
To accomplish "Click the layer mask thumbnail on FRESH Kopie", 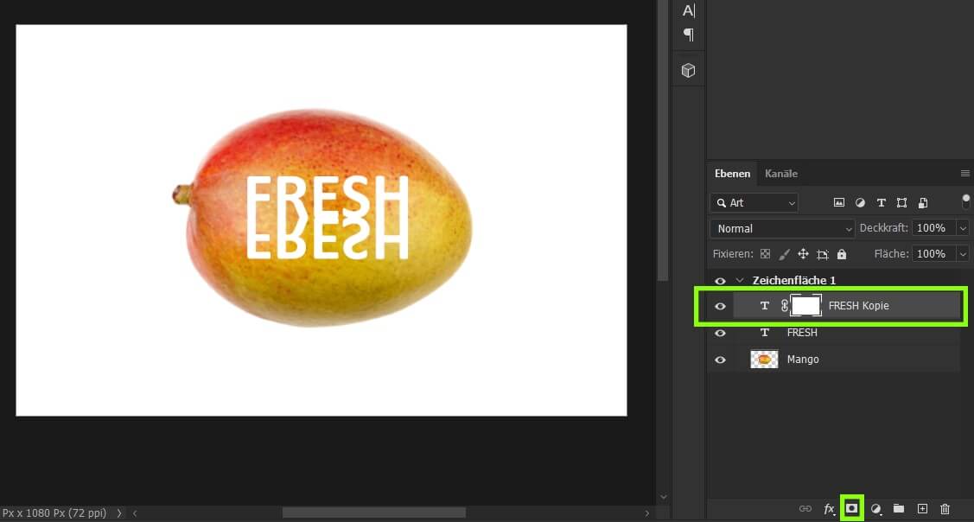I will point(805,305).
